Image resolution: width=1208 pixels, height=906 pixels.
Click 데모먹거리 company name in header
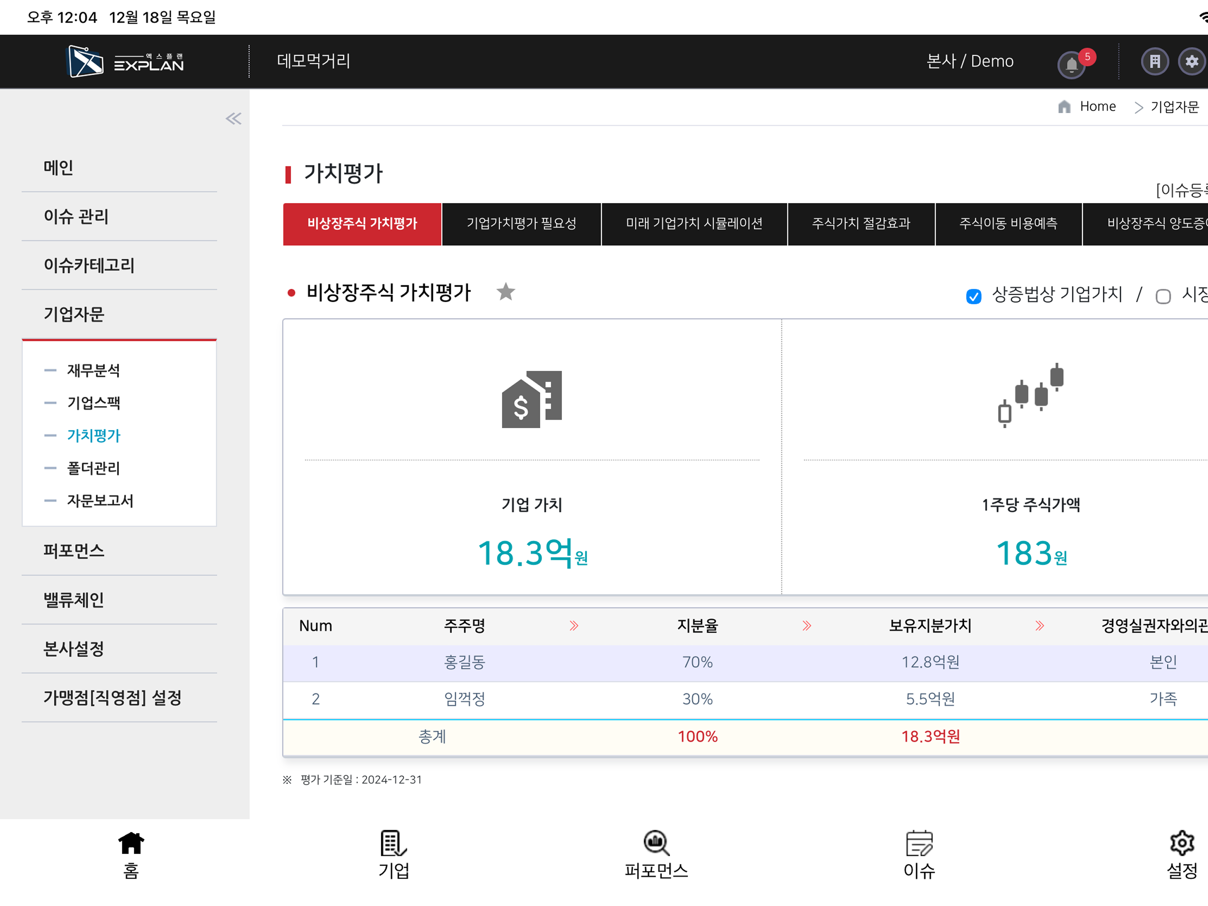point(313,61)
